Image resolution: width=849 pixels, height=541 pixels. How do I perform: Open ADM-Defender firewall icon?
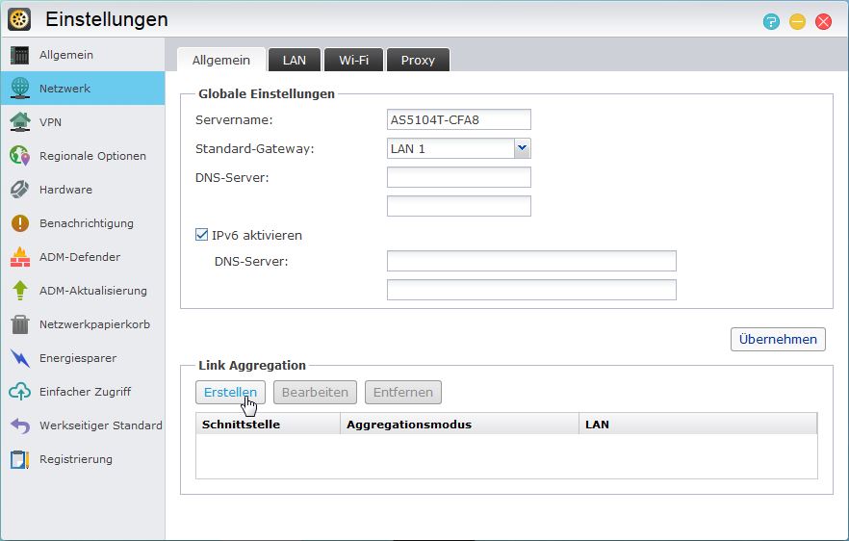pyautogui.click(x=20, y=257)
